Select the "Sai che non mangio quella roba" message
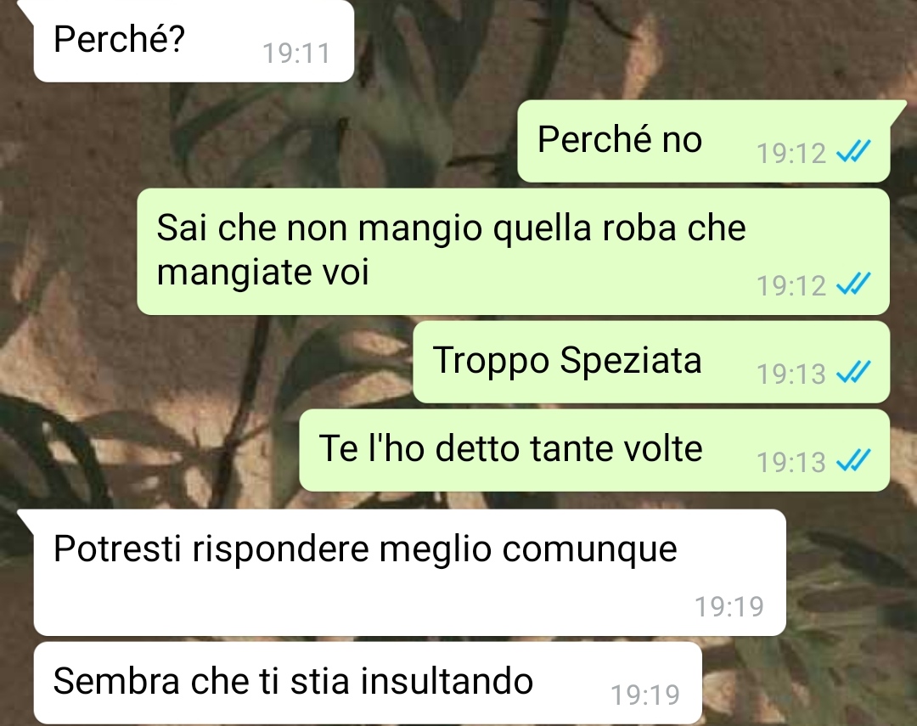The height and width of the screenshot is (726, 917). 514,251
